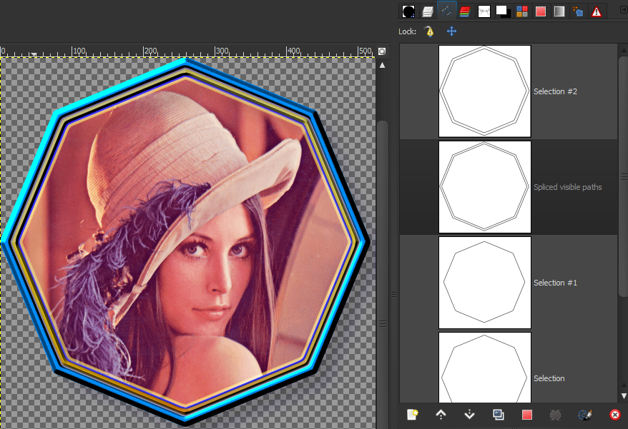The height and width of the screenshot is (429, 628).
Task: Convert path to selection
Action: [x=527, y=415]
